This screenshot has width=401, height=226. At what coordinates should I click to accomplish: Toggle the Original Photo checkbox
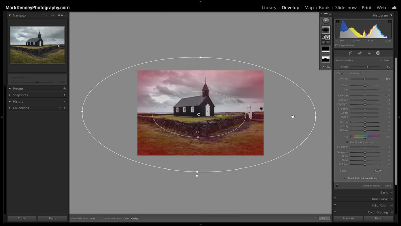(x=337, y=45)
